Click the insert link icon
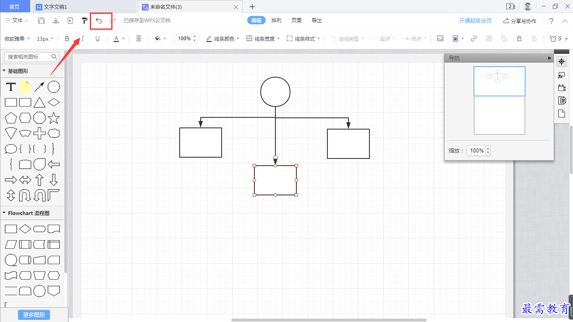 [x=474, y=39]
